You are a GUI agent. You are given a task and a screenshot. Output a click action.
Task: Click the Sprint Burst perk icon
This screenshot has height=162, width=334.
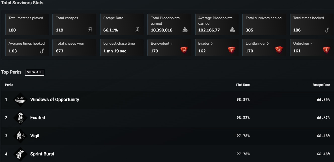20,154
